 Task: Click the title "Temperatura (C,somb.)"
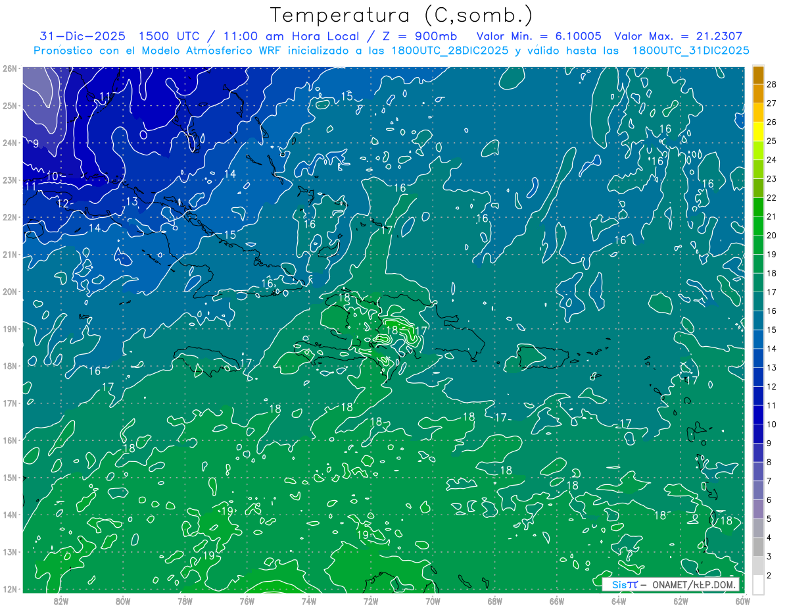(x=401, y=15)
